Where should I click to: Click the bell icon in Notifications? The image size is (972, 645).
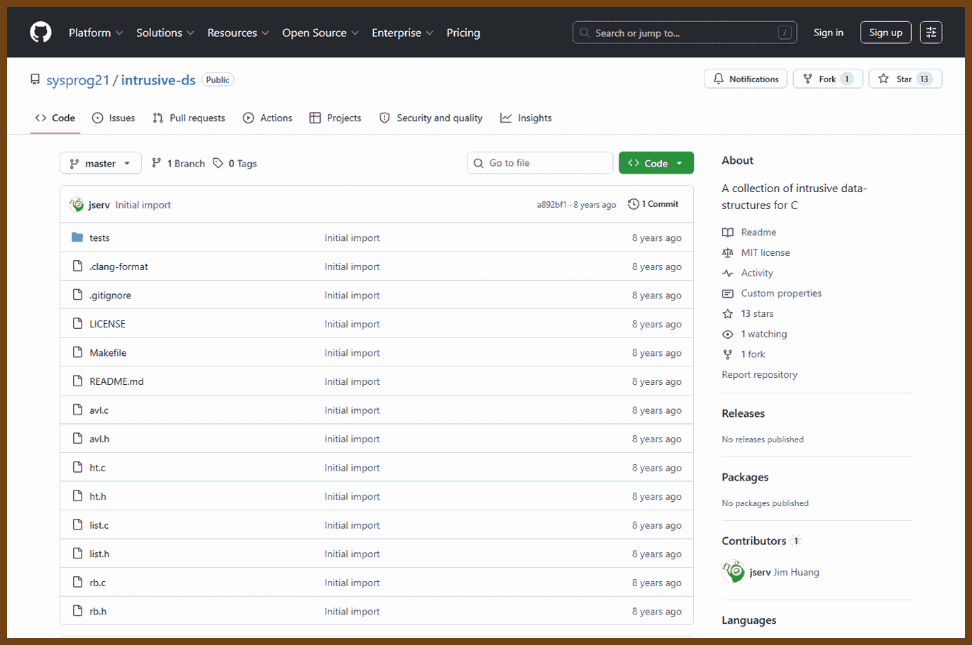click(x=719, y=79)
